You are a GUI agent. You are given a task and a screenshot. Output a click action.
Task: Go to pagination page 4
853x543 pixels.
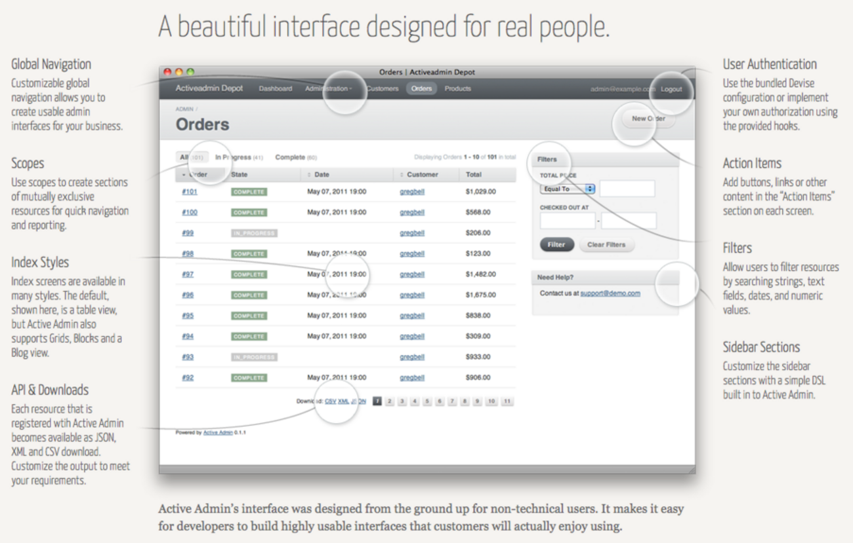(415, 402)
